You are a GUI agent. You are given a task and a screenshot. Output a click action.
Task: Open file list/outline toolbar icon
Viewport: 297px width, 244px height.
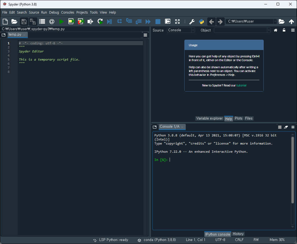pyautogui.click(x=42, y=21)
